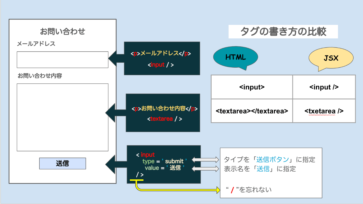
Task: Click the "/"を忘れない note
Action: coord(249,190)
